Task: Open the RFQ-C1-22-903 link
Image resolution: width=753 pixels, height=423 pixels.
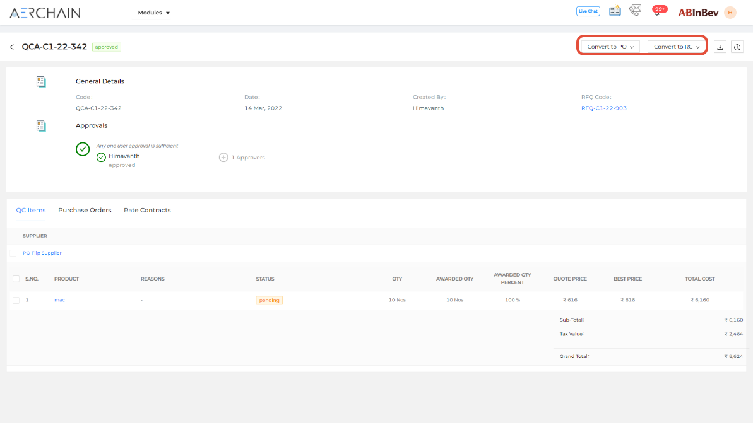Action: [x=603, y=108]
